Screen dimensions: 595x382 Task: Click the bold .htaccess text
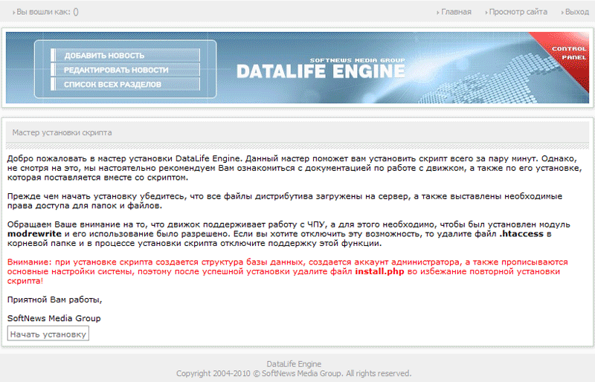tap(521, 234)
